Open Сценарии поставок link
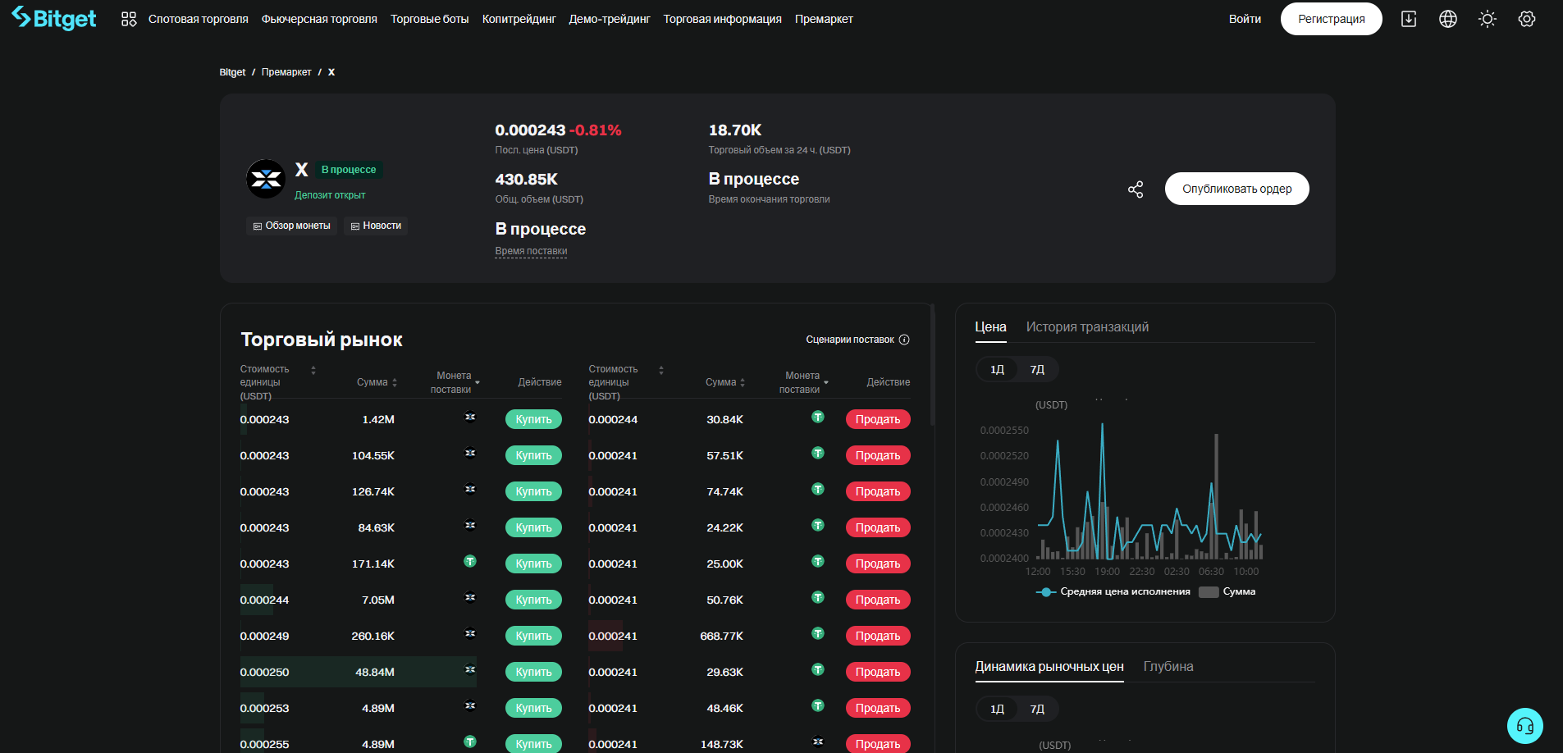Screen dimensions: 1563x753 click(x=850, y=340)
